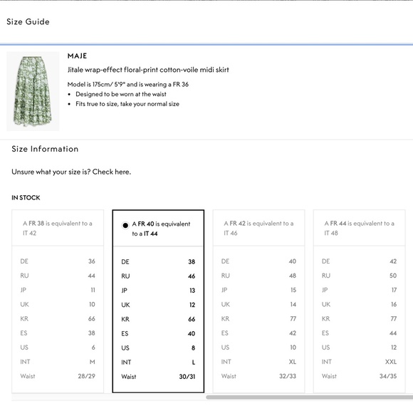Click US value 8 in FR 40 card
This screenshot has height=413, width=413.
click(194, 348)
